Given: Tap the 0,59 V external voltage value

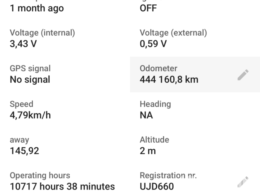Looking at the screenshot, I should coord(153,44).
